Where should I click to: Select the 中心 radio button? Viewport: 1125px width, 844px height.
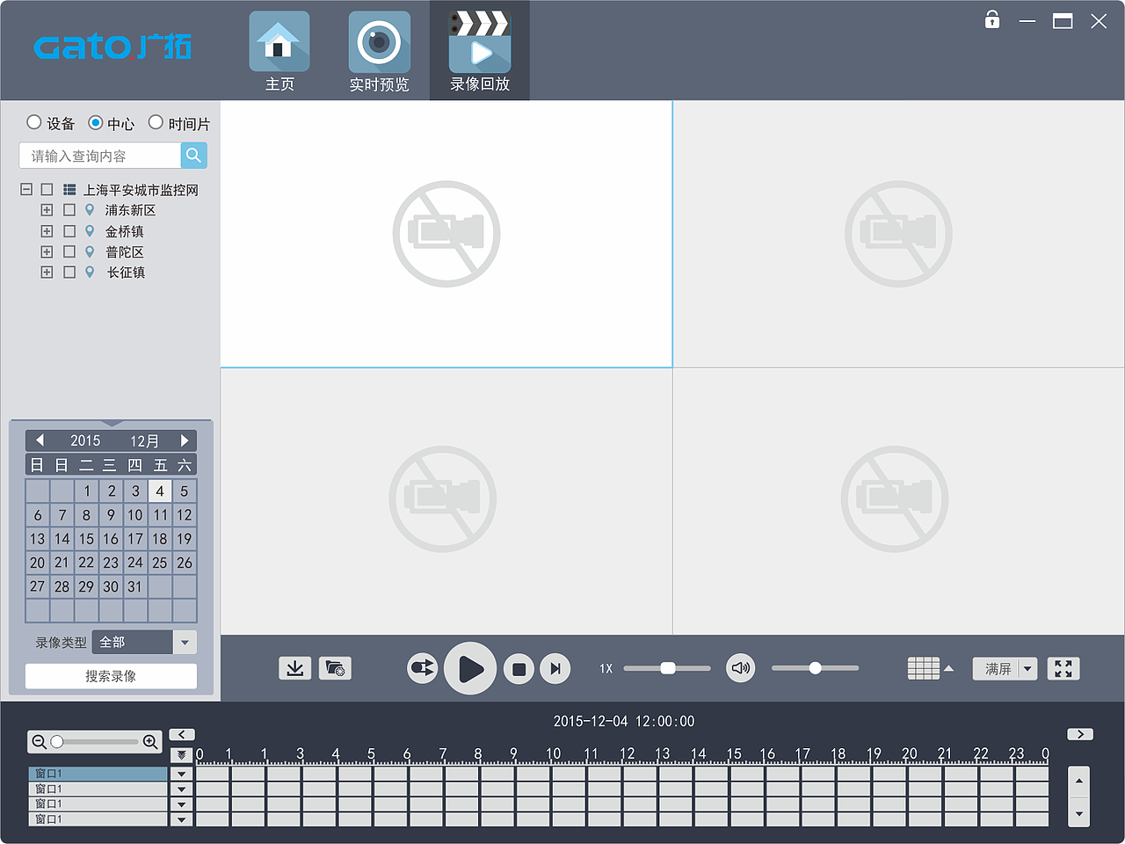pos(96,122)
